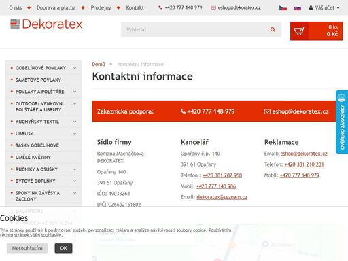The image size is (348, 261).
Task: Open Tašky gobelínové category
Action: (37, 145)
